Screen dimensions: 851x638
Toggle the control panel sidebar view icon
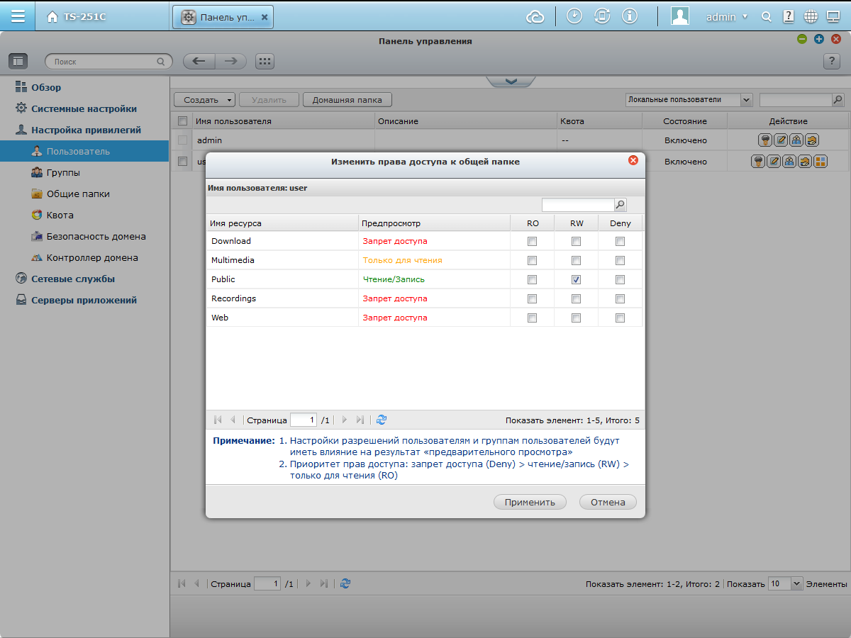pos(18,62)
